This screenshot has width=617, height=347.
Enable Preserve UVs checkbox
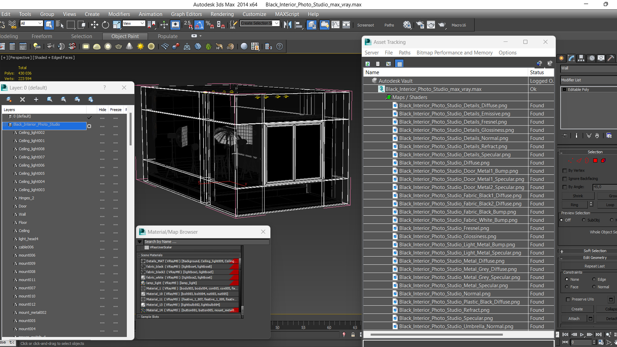pyautogui.click(x=568, y=299)
